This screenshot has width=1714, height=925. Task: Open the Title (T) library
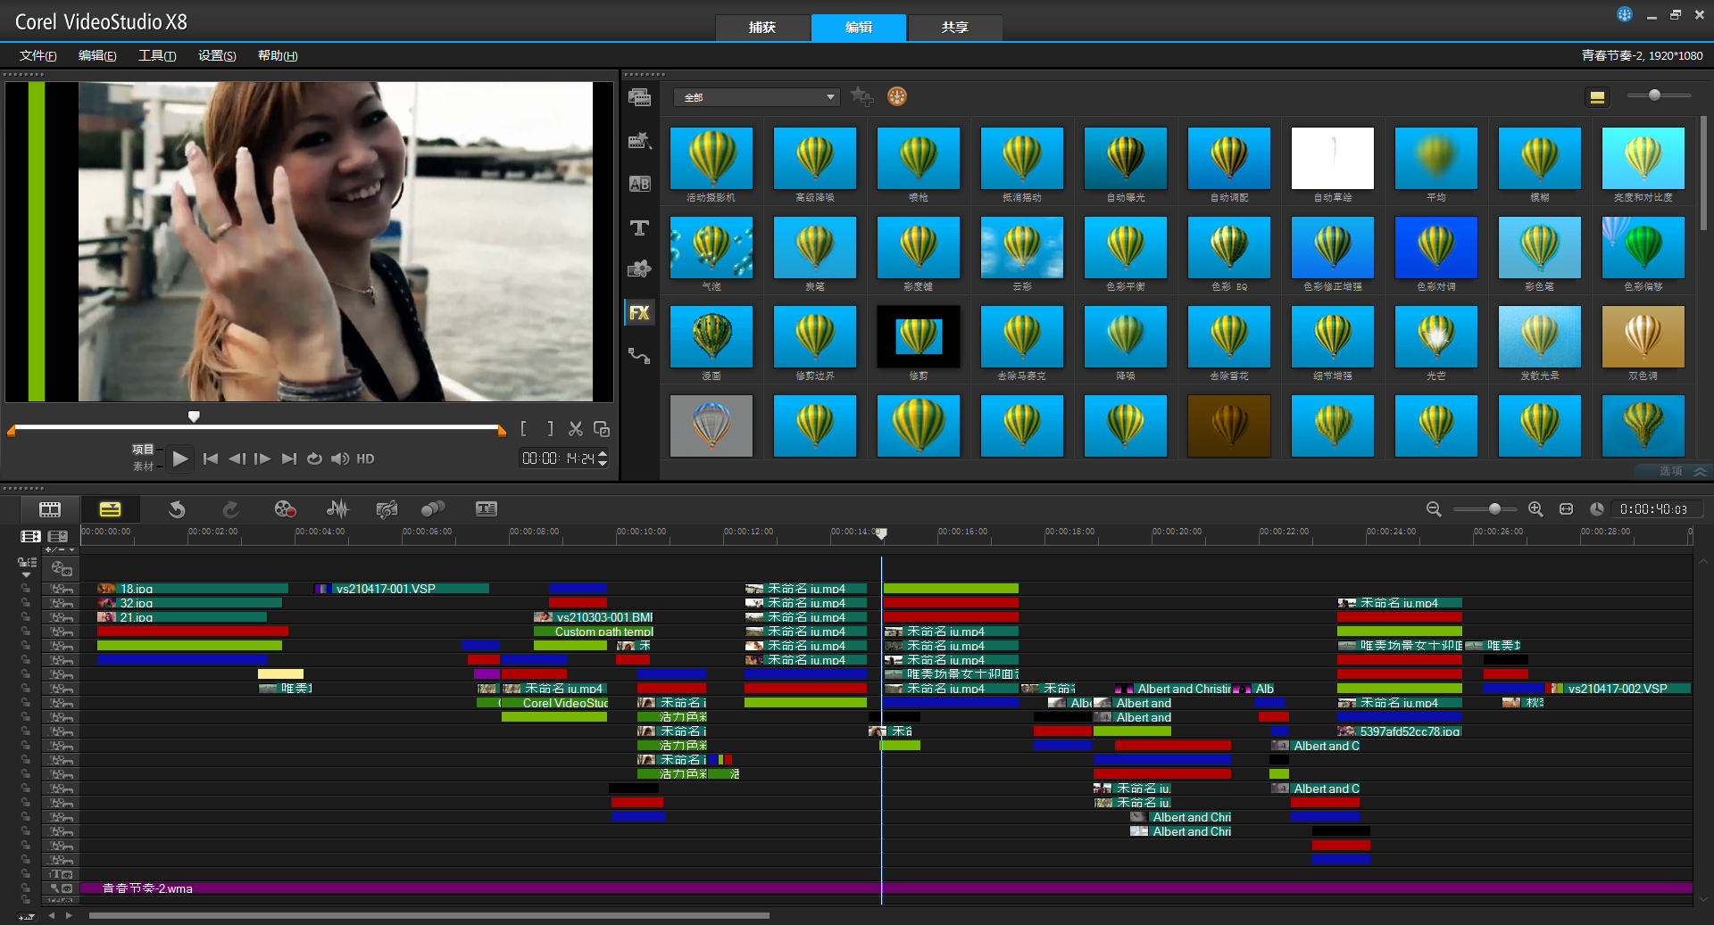pyautogui.click(x=639, y=227)
